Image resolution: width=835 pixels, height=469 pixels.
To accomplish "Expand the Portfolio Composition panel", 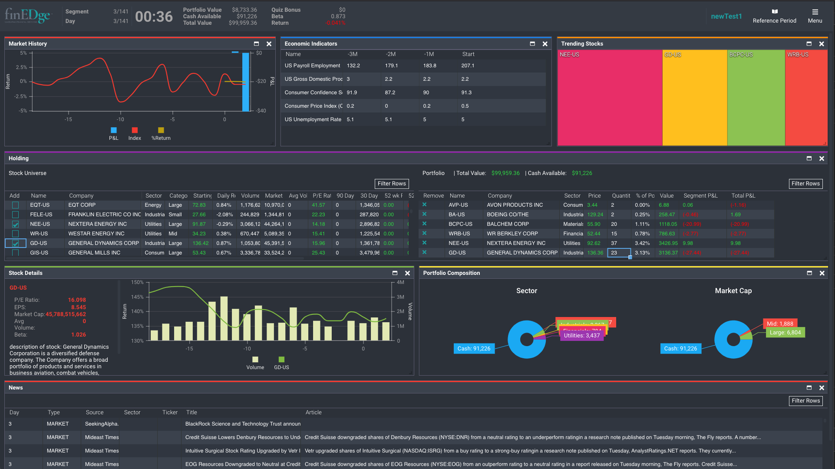I will point(809,273).
